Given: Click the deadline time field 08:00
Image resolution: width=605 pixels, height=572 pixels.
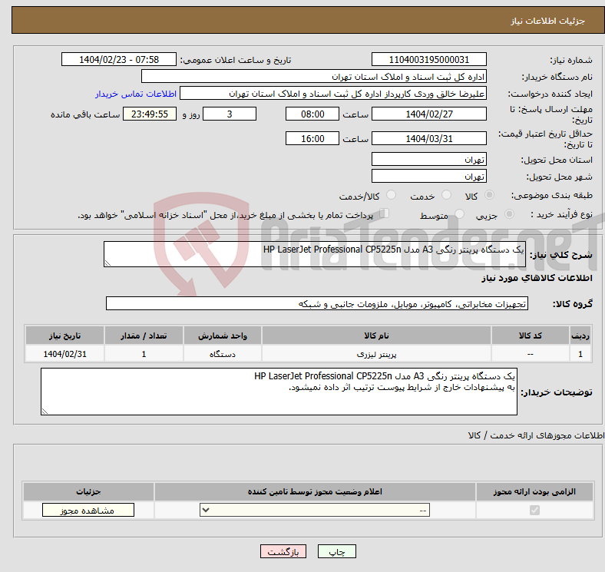Looking at the screenshot, I should [x=312, y=114].
